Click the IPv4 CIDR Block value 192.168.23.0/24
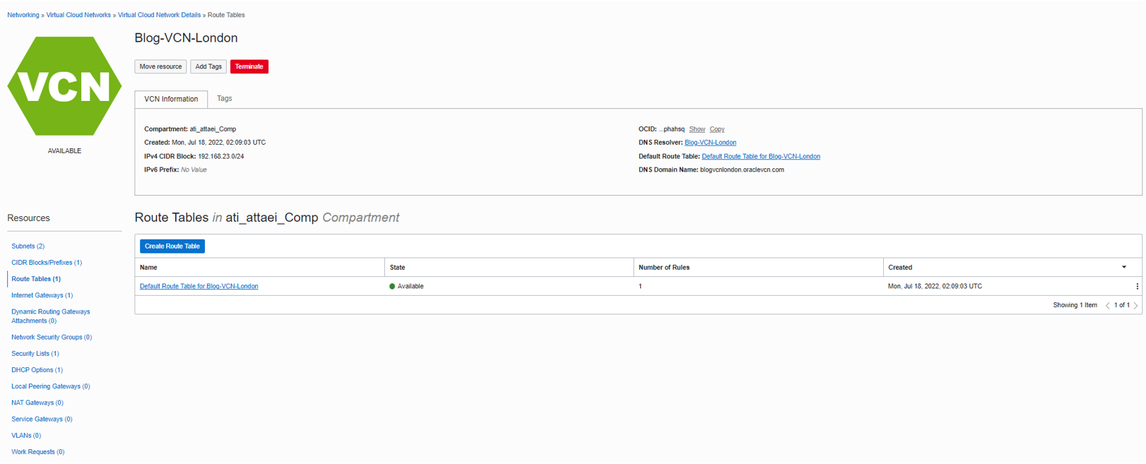Screen dimensions: 1146x464 pyautogui.click(x=221, y=156)
